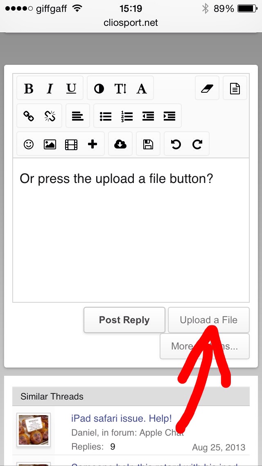Insert an unordered bullet list
The height and width of the screenshot is (466, 262).
pos(106,116)
